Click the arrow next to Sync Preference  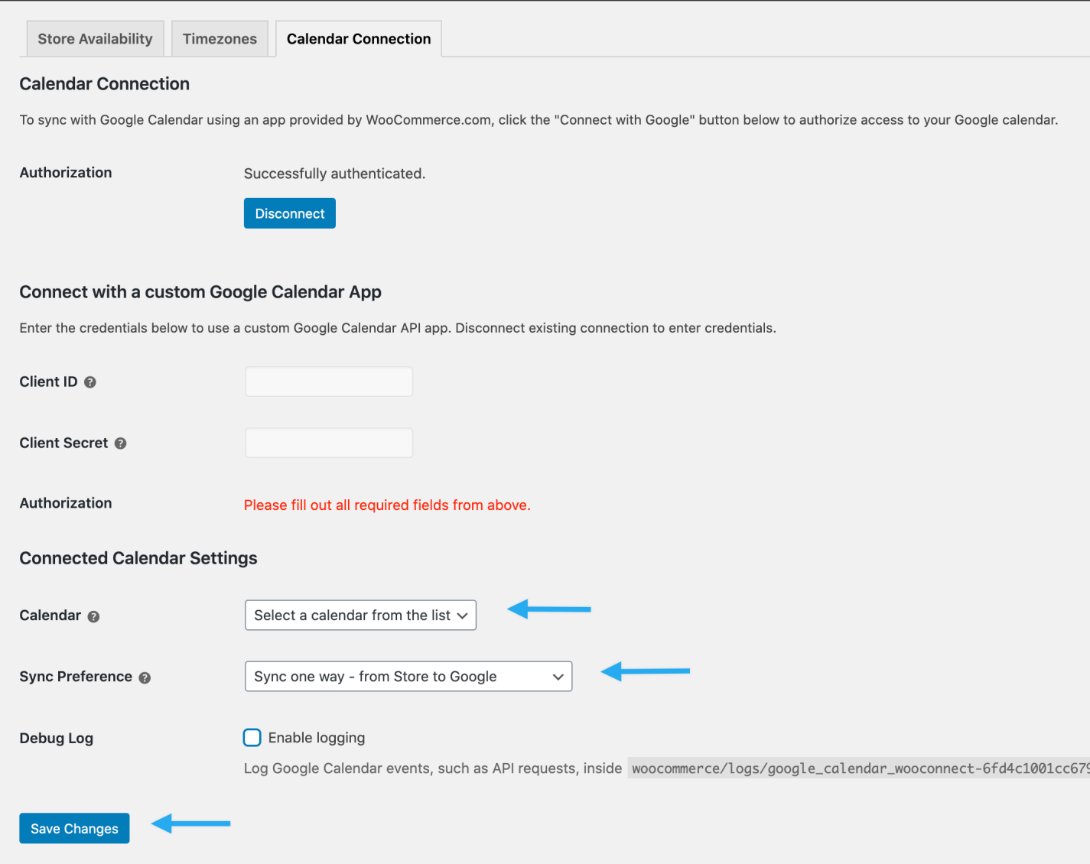tap(646, 671)
